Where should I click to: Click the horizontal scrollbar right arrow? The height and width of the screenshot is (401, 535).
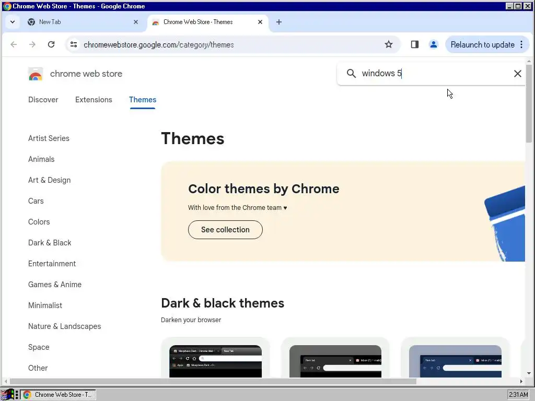click(521, 381)
